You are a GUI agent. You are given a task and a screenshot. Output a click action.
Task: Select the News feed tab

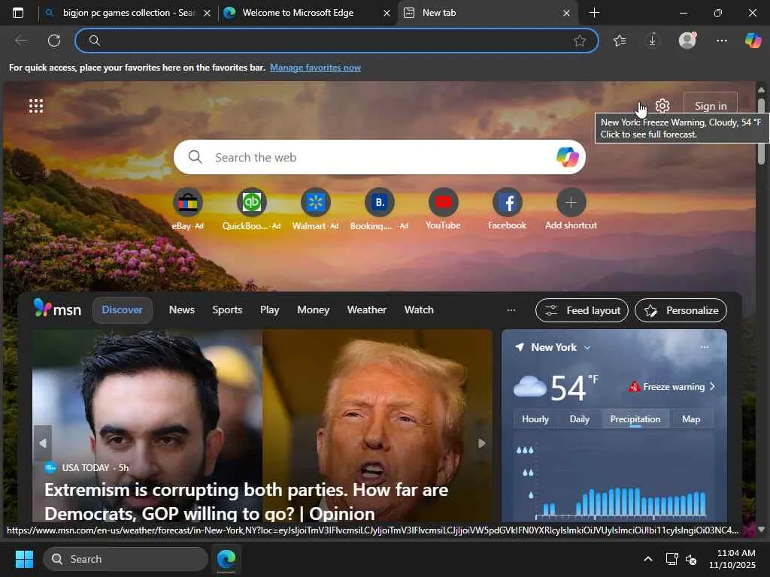182,310
